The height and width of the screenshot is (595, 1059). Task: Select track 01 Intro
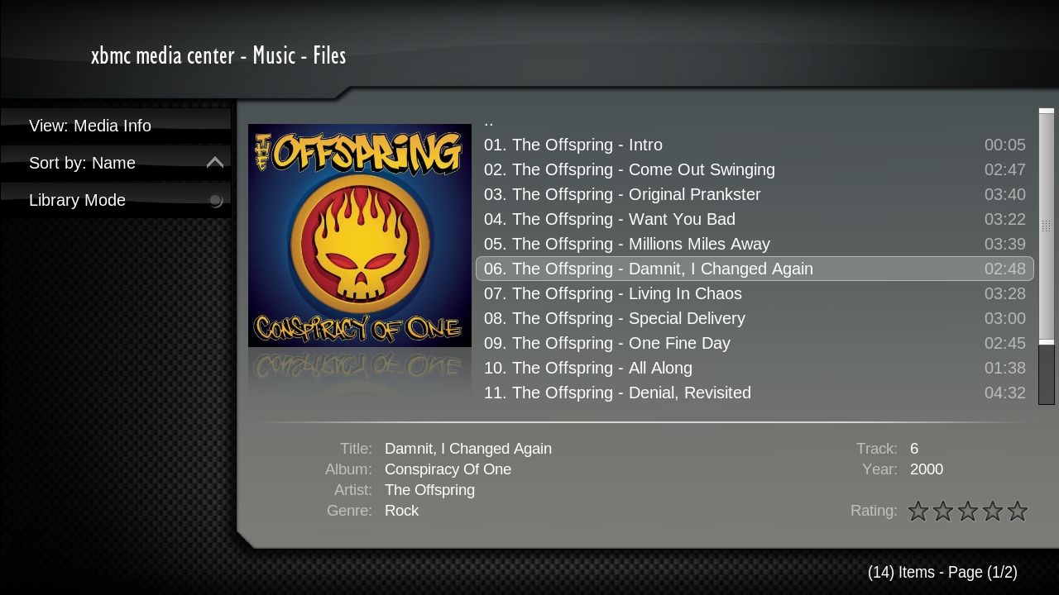[755, 145]
